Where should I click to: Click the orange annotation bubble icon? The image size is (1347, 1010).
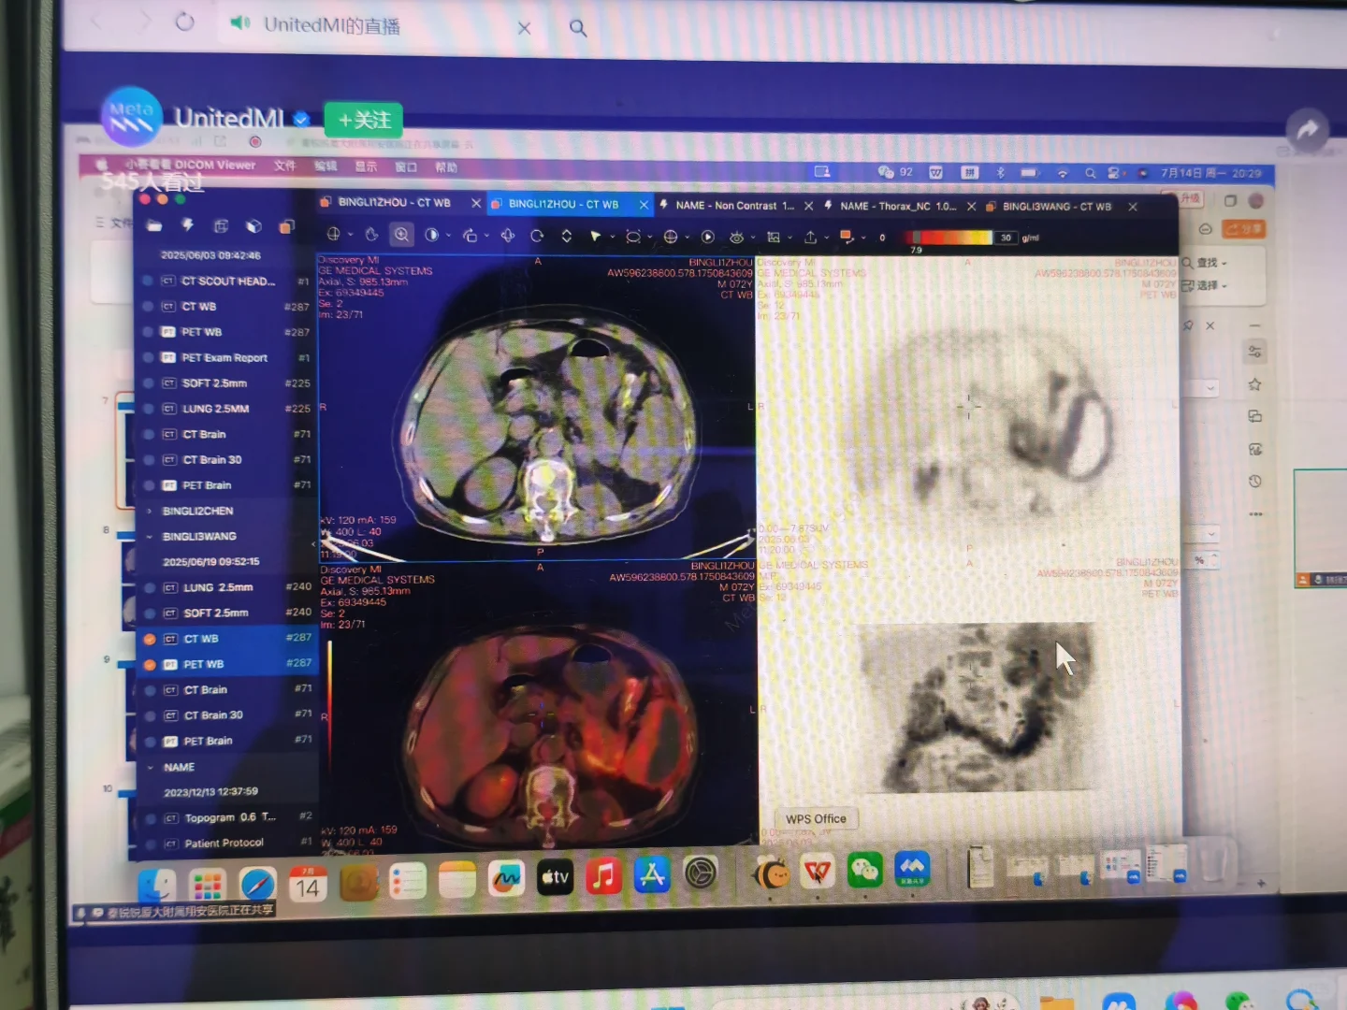point(847,237)
